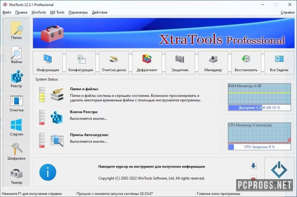Open the Действие menu
The image size is (297, 197).
pyautogui.click(x=99, y=12)
